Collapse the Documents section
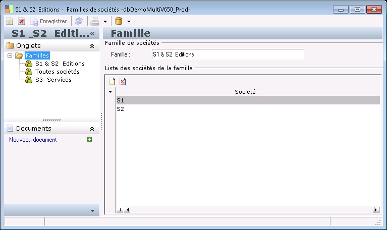Screen dimensions: 387x230 pyautogui.click(x=92, y=129)
